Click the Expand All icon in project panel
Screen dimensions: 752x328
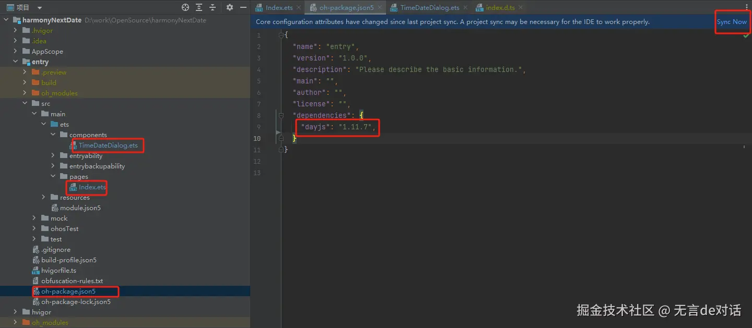(x=199, y=7)
